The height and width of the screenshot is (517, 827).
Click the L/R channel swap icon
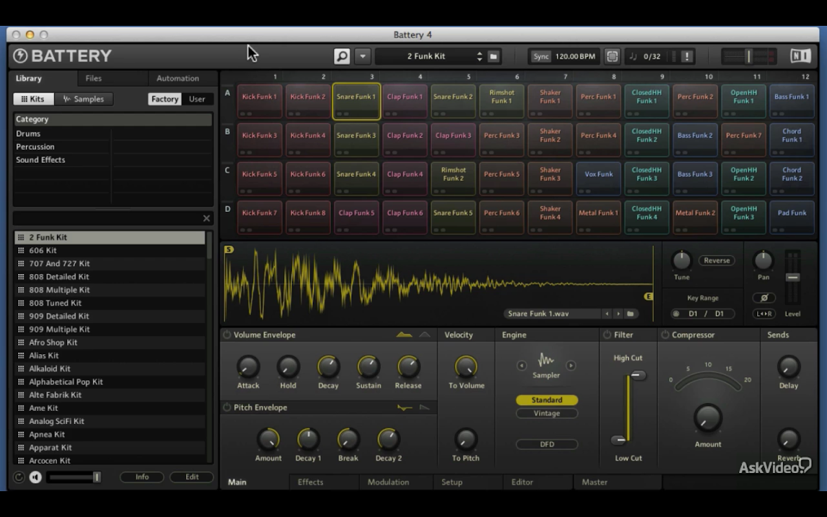tap(764, 314)
